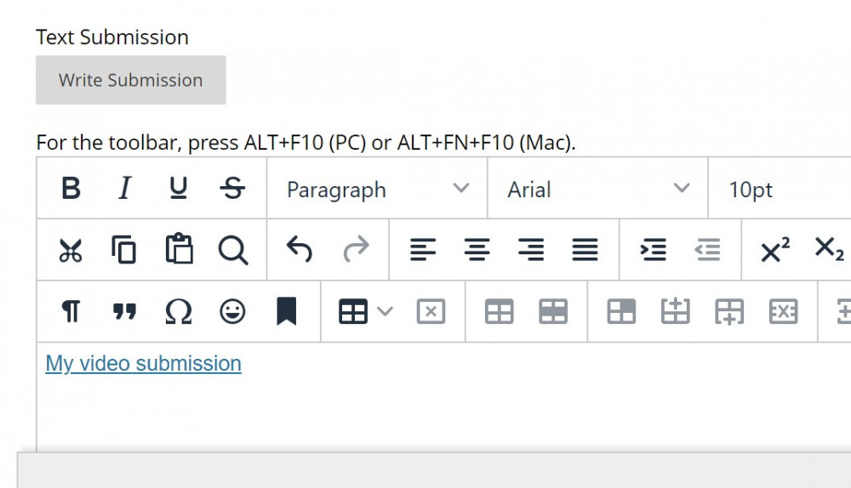Viewport: 851px width, 488px height.
Task: Toggle underline formatting
Action: click(x=178, y=189)
